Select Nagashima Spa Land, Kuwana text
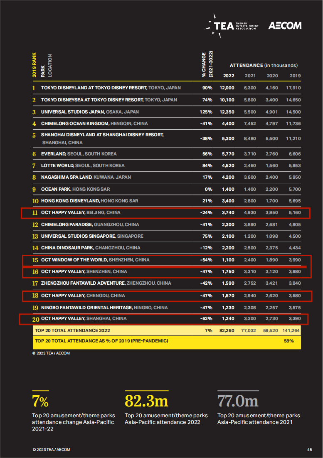 [x=86, y=177]
